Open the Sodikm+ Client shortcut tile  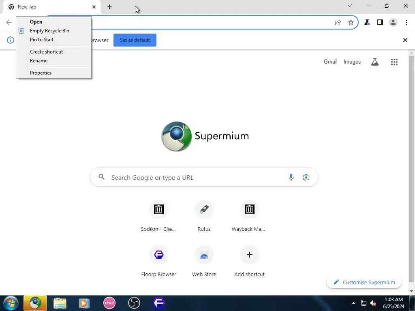pos(158,217)
